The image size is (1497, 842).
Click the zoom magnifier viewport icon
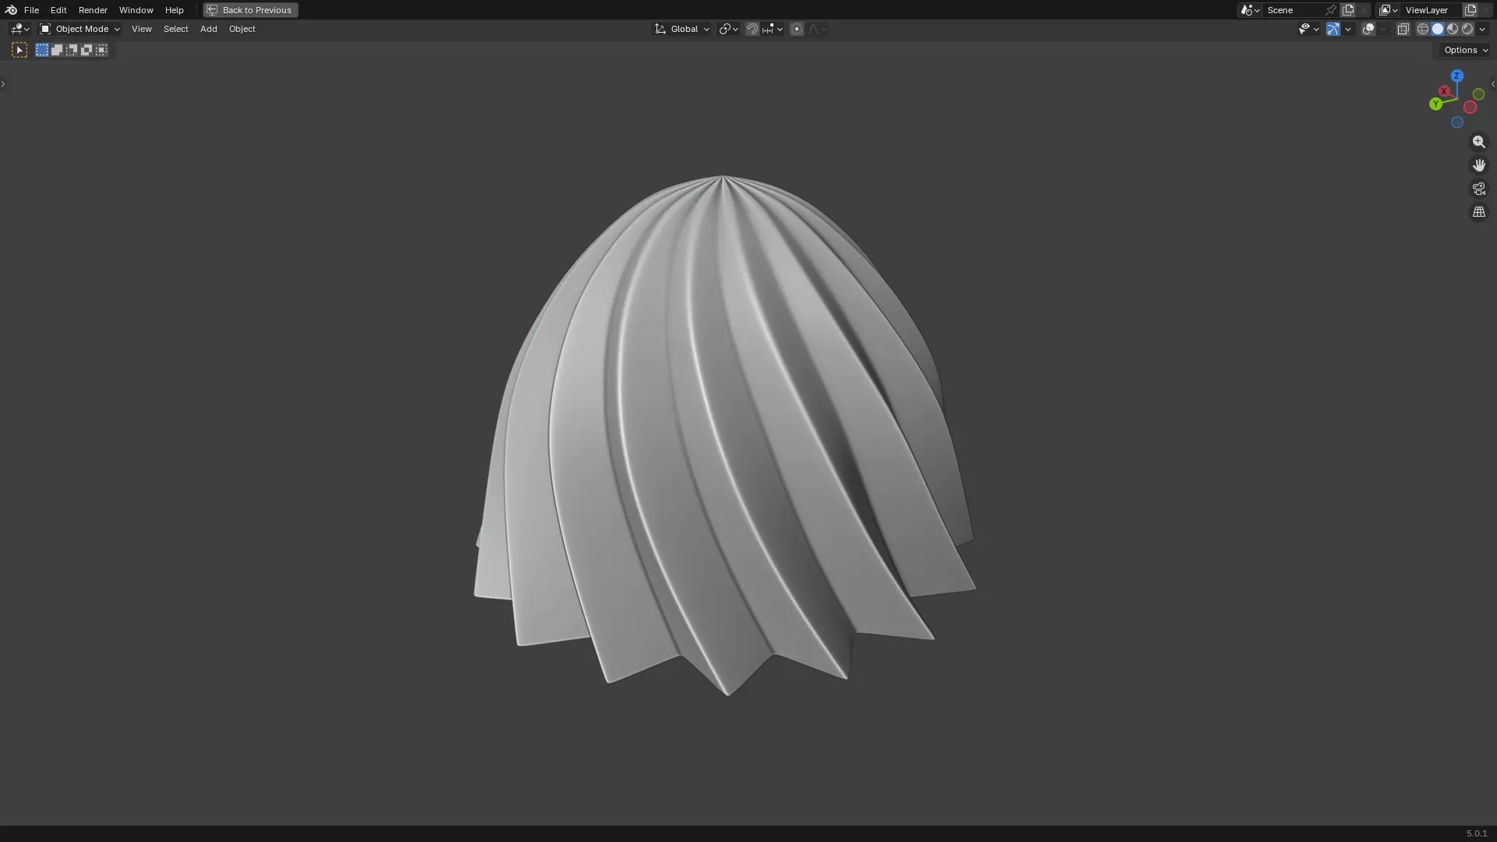(x=1478, y=142)
